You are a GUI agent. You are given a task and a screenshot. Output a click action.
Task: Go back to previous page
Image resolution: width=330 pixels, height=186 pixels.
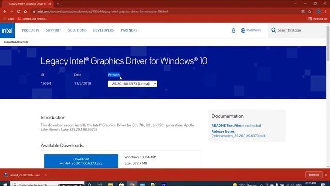coord(5,11)
